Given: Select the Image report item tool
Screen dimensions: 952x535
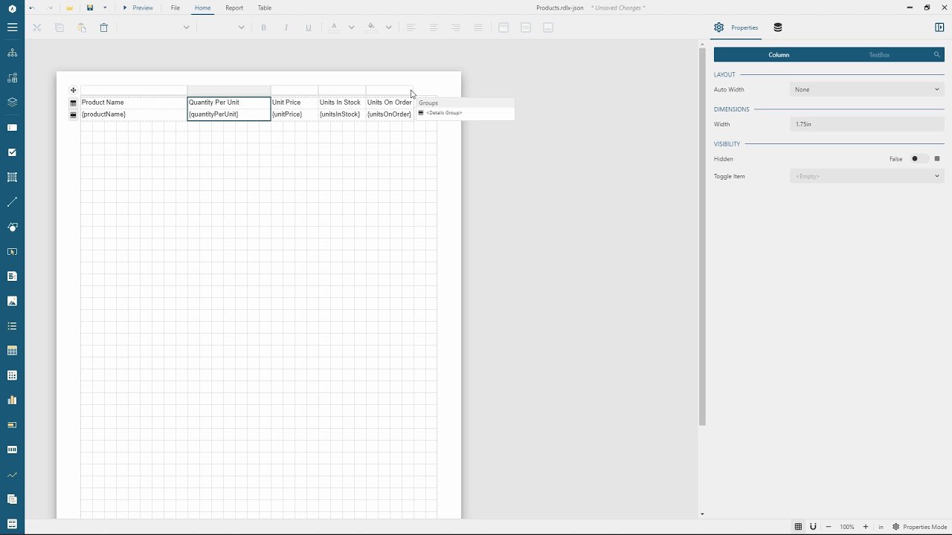Looking at the screenshot, I should click(12, 301).
